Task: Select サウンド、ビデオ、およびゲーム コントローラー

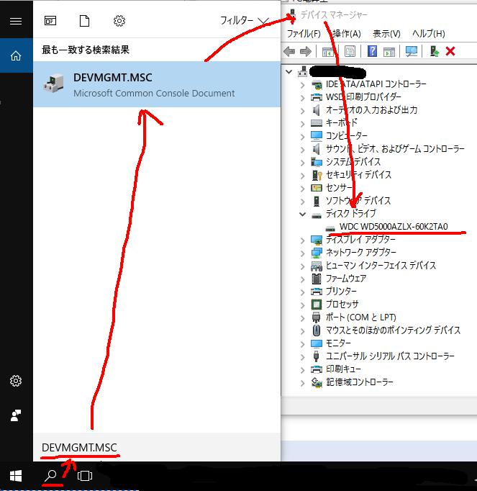Action: click(x=395, y=149)
